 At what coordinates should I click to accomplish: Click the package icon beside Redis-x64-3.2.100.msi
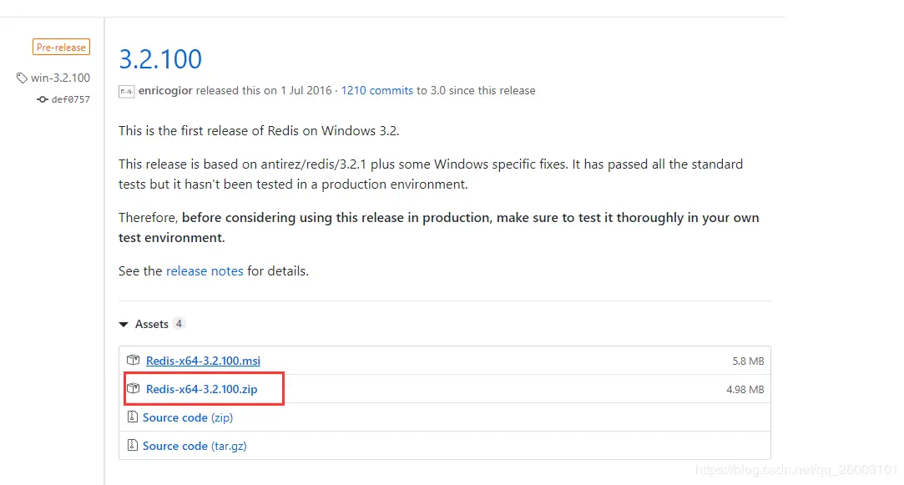134,360
